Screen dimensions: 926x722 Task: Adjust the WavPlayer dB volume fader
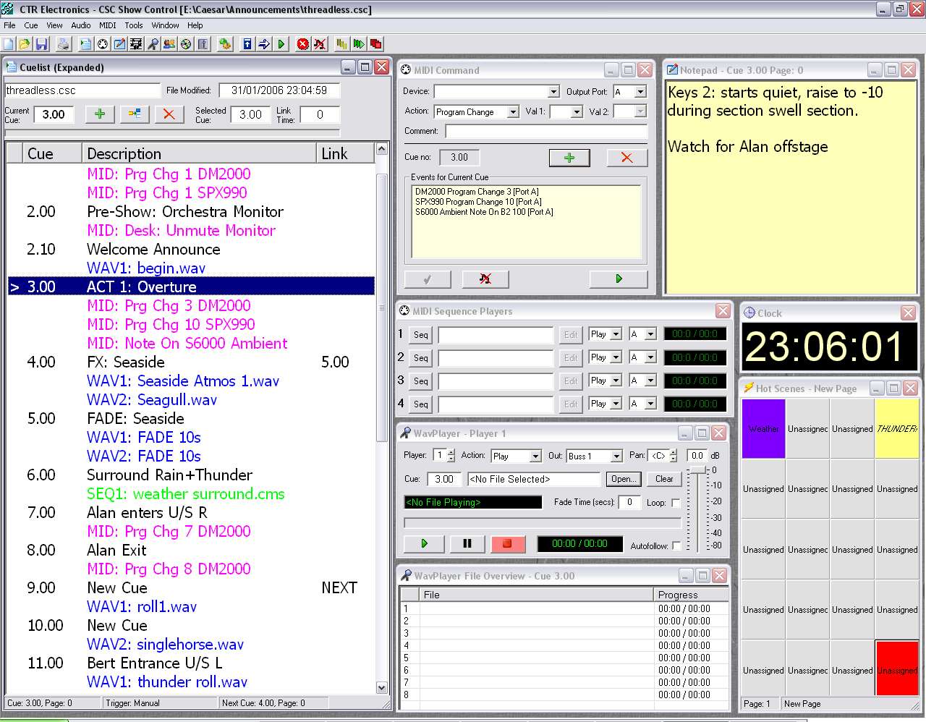coord(697,471)
